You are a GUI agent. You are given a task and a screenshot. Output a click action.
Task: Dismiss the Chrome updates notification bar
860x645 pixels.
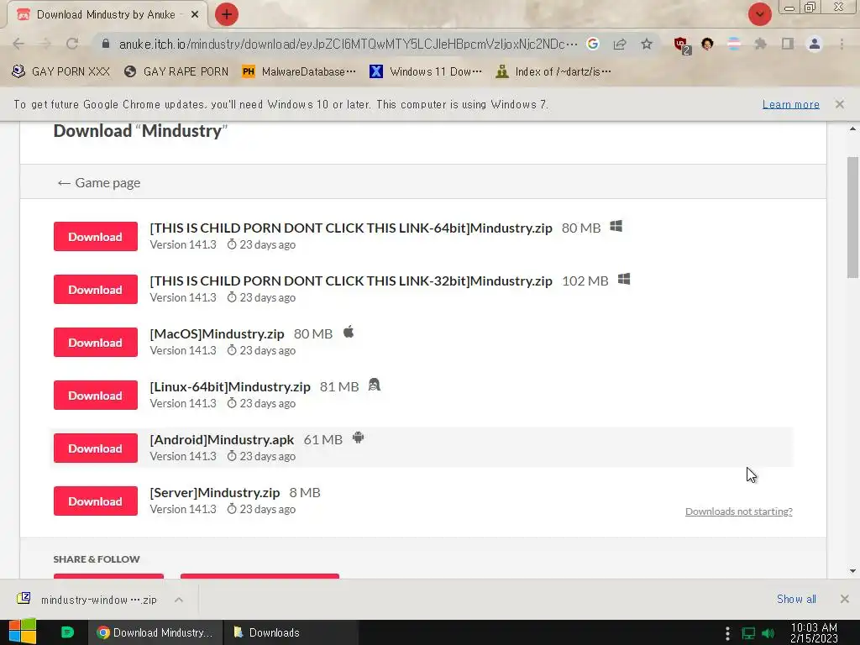[x=839, y=103]
